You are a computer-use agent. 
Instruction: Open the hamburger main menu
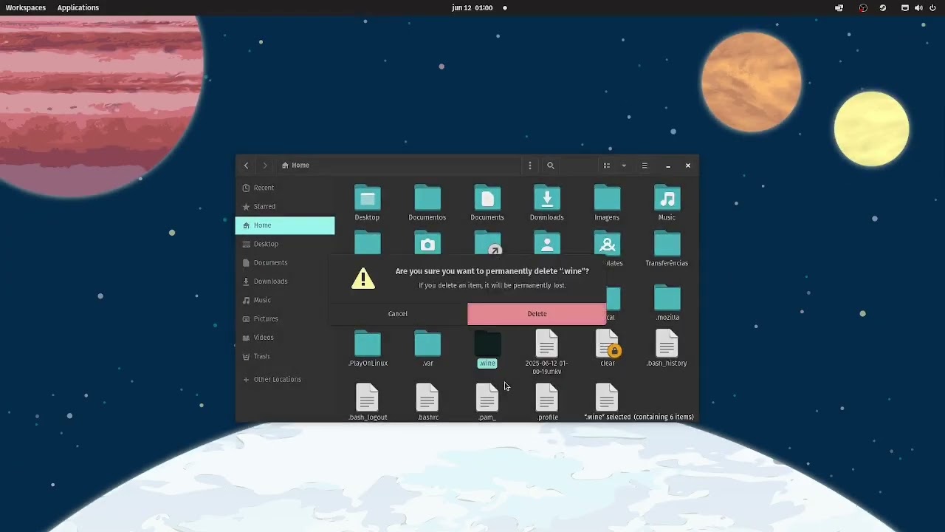[x=645, y=166]
